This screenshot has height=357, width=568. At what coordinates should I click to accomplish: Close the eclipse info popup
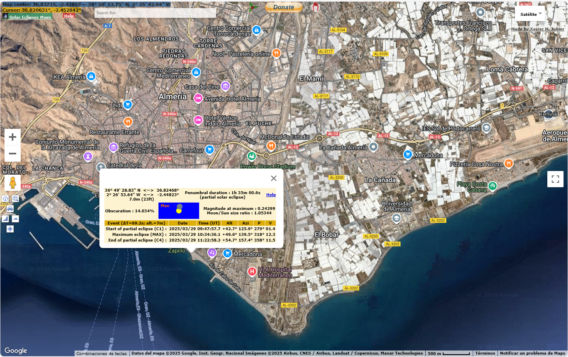coord(274,178)
